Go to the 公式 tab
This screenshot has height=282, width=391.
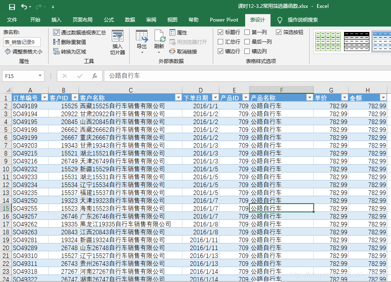point(109,20)
